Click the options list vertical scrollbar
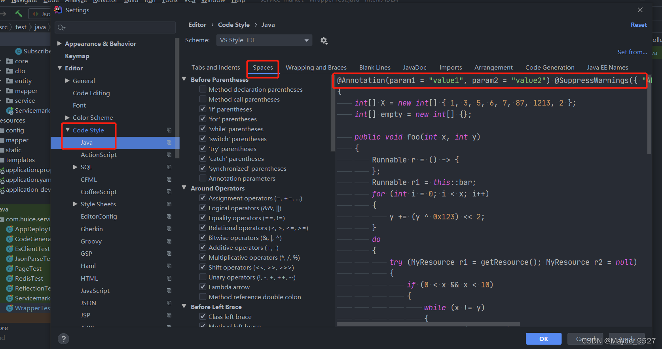 333,113
